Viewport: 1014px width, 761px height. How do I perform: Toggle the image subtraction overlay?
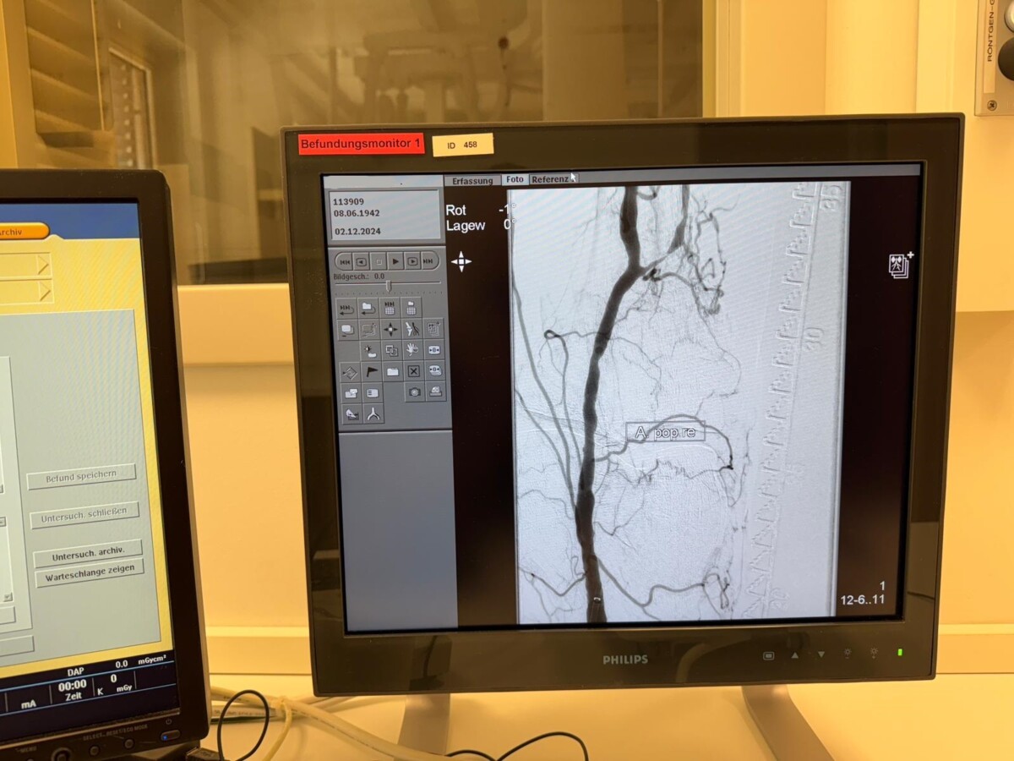pos(393,349)
